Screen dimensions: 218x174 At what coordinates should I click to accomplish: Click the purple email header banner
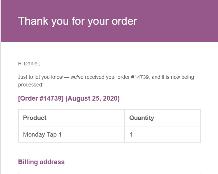tap(109, 21)
